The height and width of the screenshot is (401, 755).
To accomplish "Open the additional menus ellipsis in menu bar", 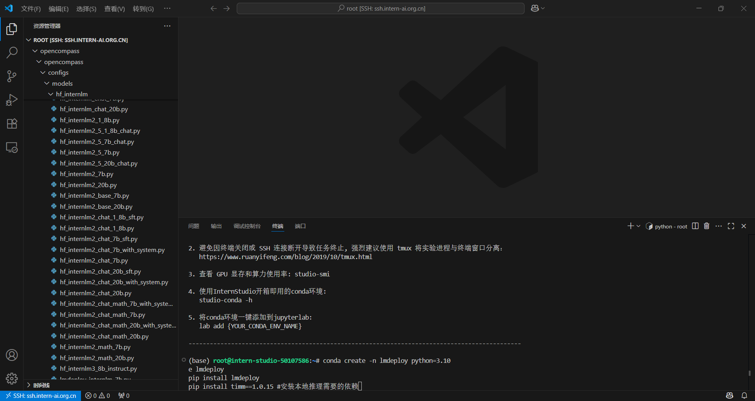I will coord(167,8).
